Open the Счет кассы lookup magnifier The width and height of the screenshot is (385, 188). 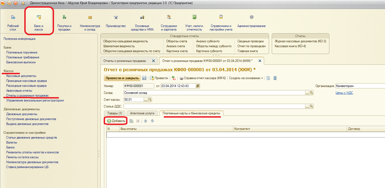pos(150,100)
